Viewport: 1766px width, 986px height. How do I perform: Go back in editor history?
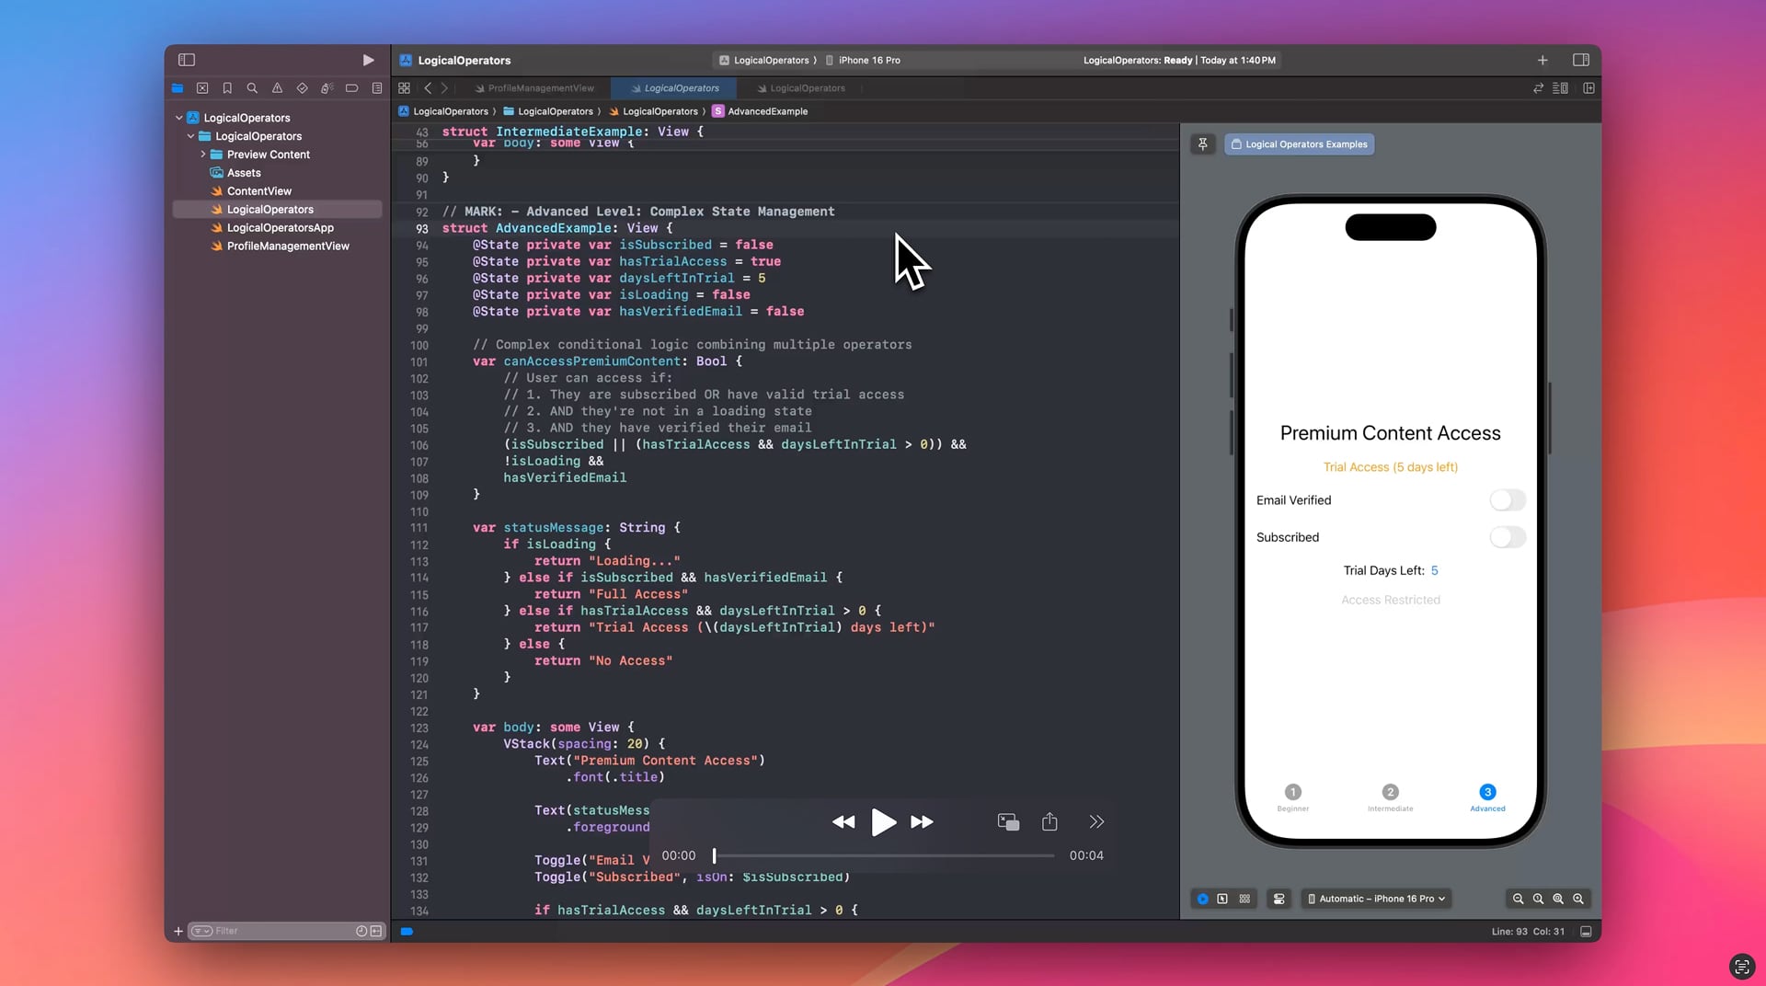428,88
